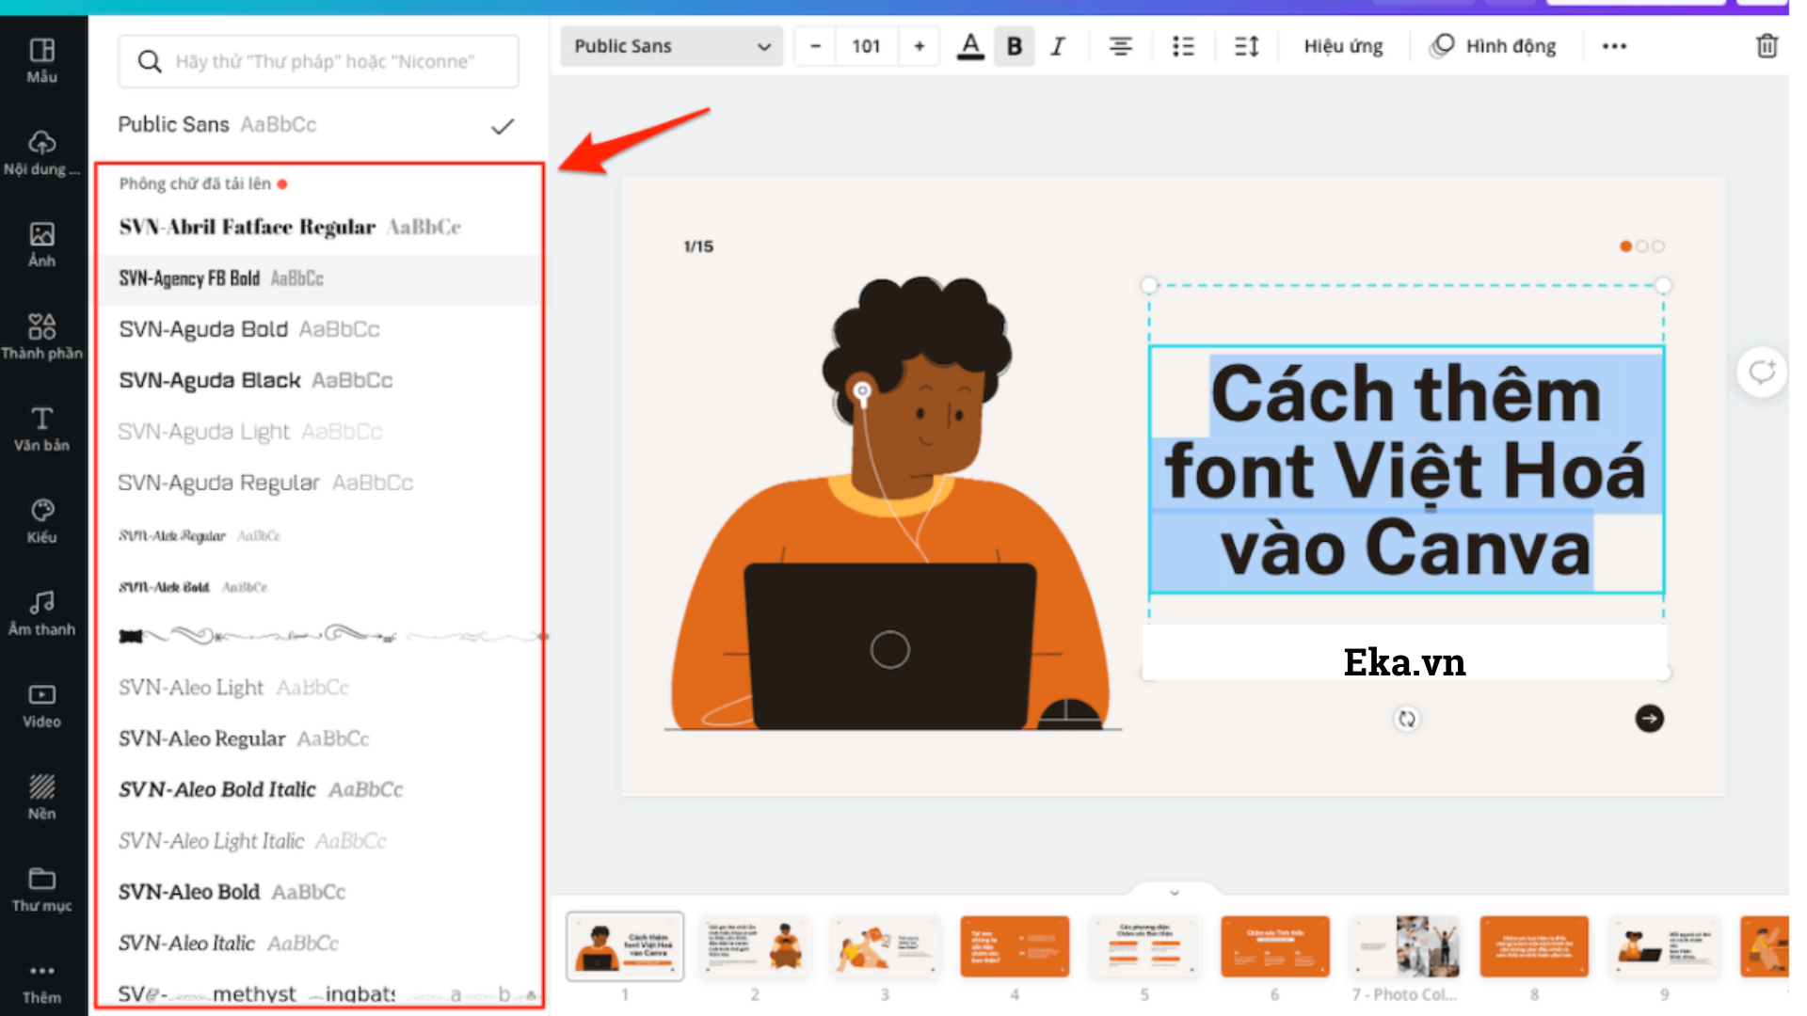The image size is (1807, 1016).
Task: Open the three-dot more toolbar options
Action: (x=1614, y=46)
